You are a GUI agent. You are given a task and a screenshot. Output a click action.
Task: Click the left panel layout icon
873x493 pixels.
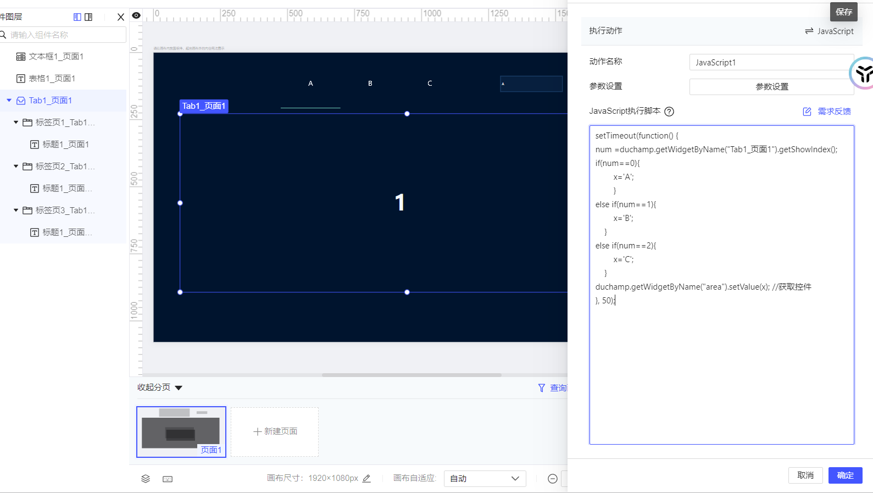(x=77, y=17)
